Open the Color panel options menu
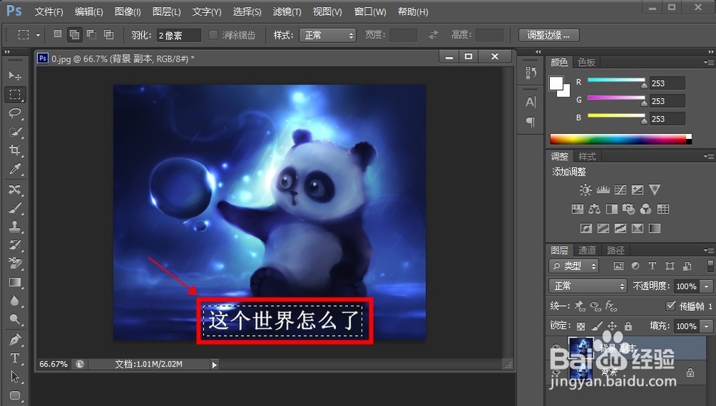The width and height of the screenshot is (716, 406). (x=709, y=62)
